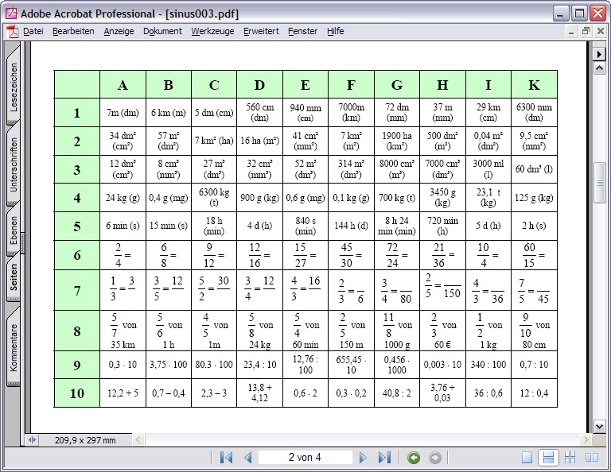Click the vertical scrollbar thumb
The width and height of the screenshot is (611, 472).
599,183
